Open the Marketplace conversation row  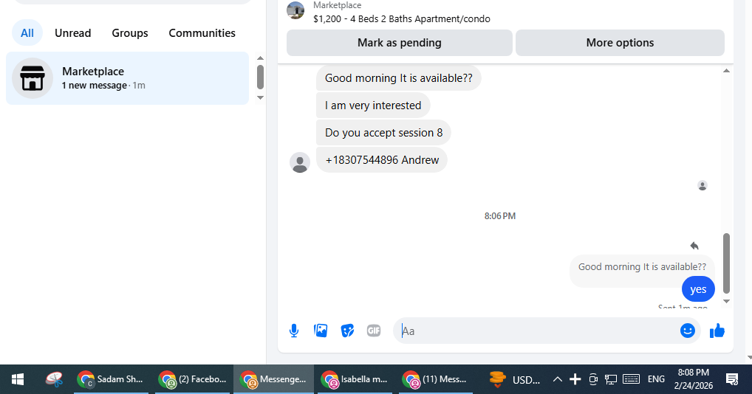pyautogui.click(x=128, y=78)
